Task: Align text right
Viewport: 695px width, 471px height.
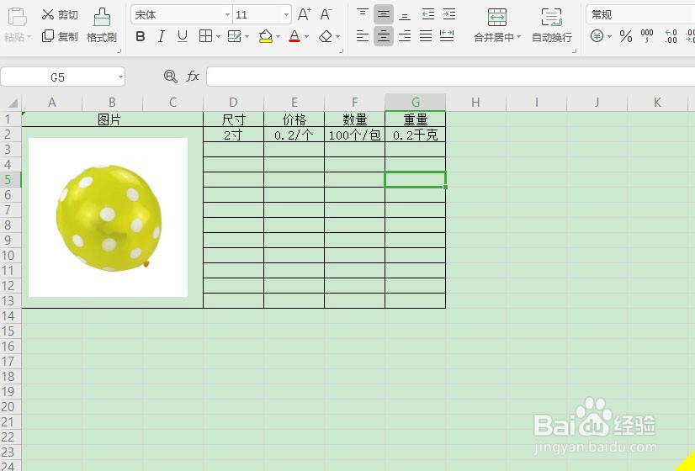Action: click(x=404, y=36)
